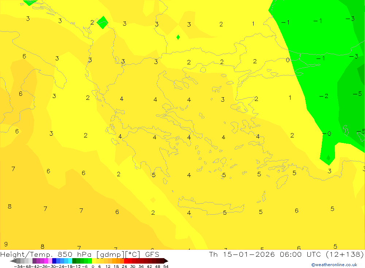Click the large green diamond contour marker
This screenshot has width=365, height=268.
tap(103, 22)
